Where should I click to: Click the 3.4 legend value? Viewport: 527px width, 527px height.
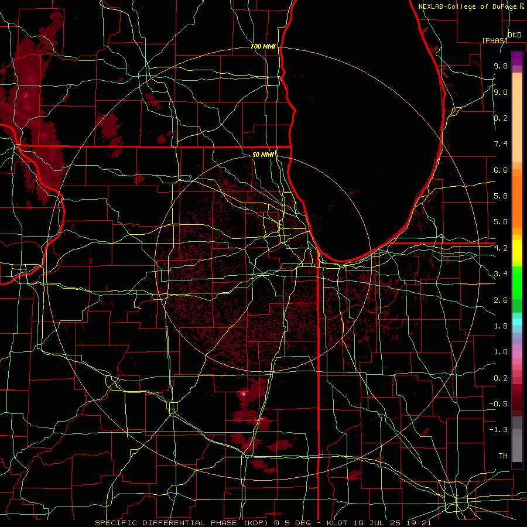[x=501, y=274]
